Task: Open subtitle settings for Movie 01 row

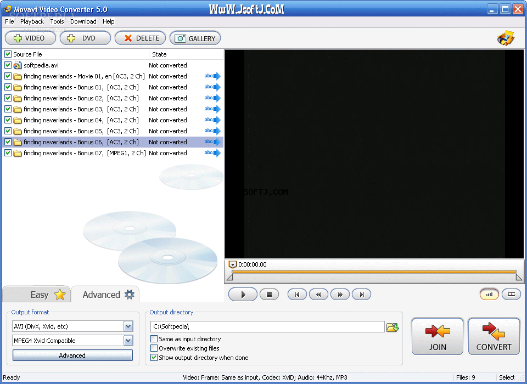Action: coord(212,76)
